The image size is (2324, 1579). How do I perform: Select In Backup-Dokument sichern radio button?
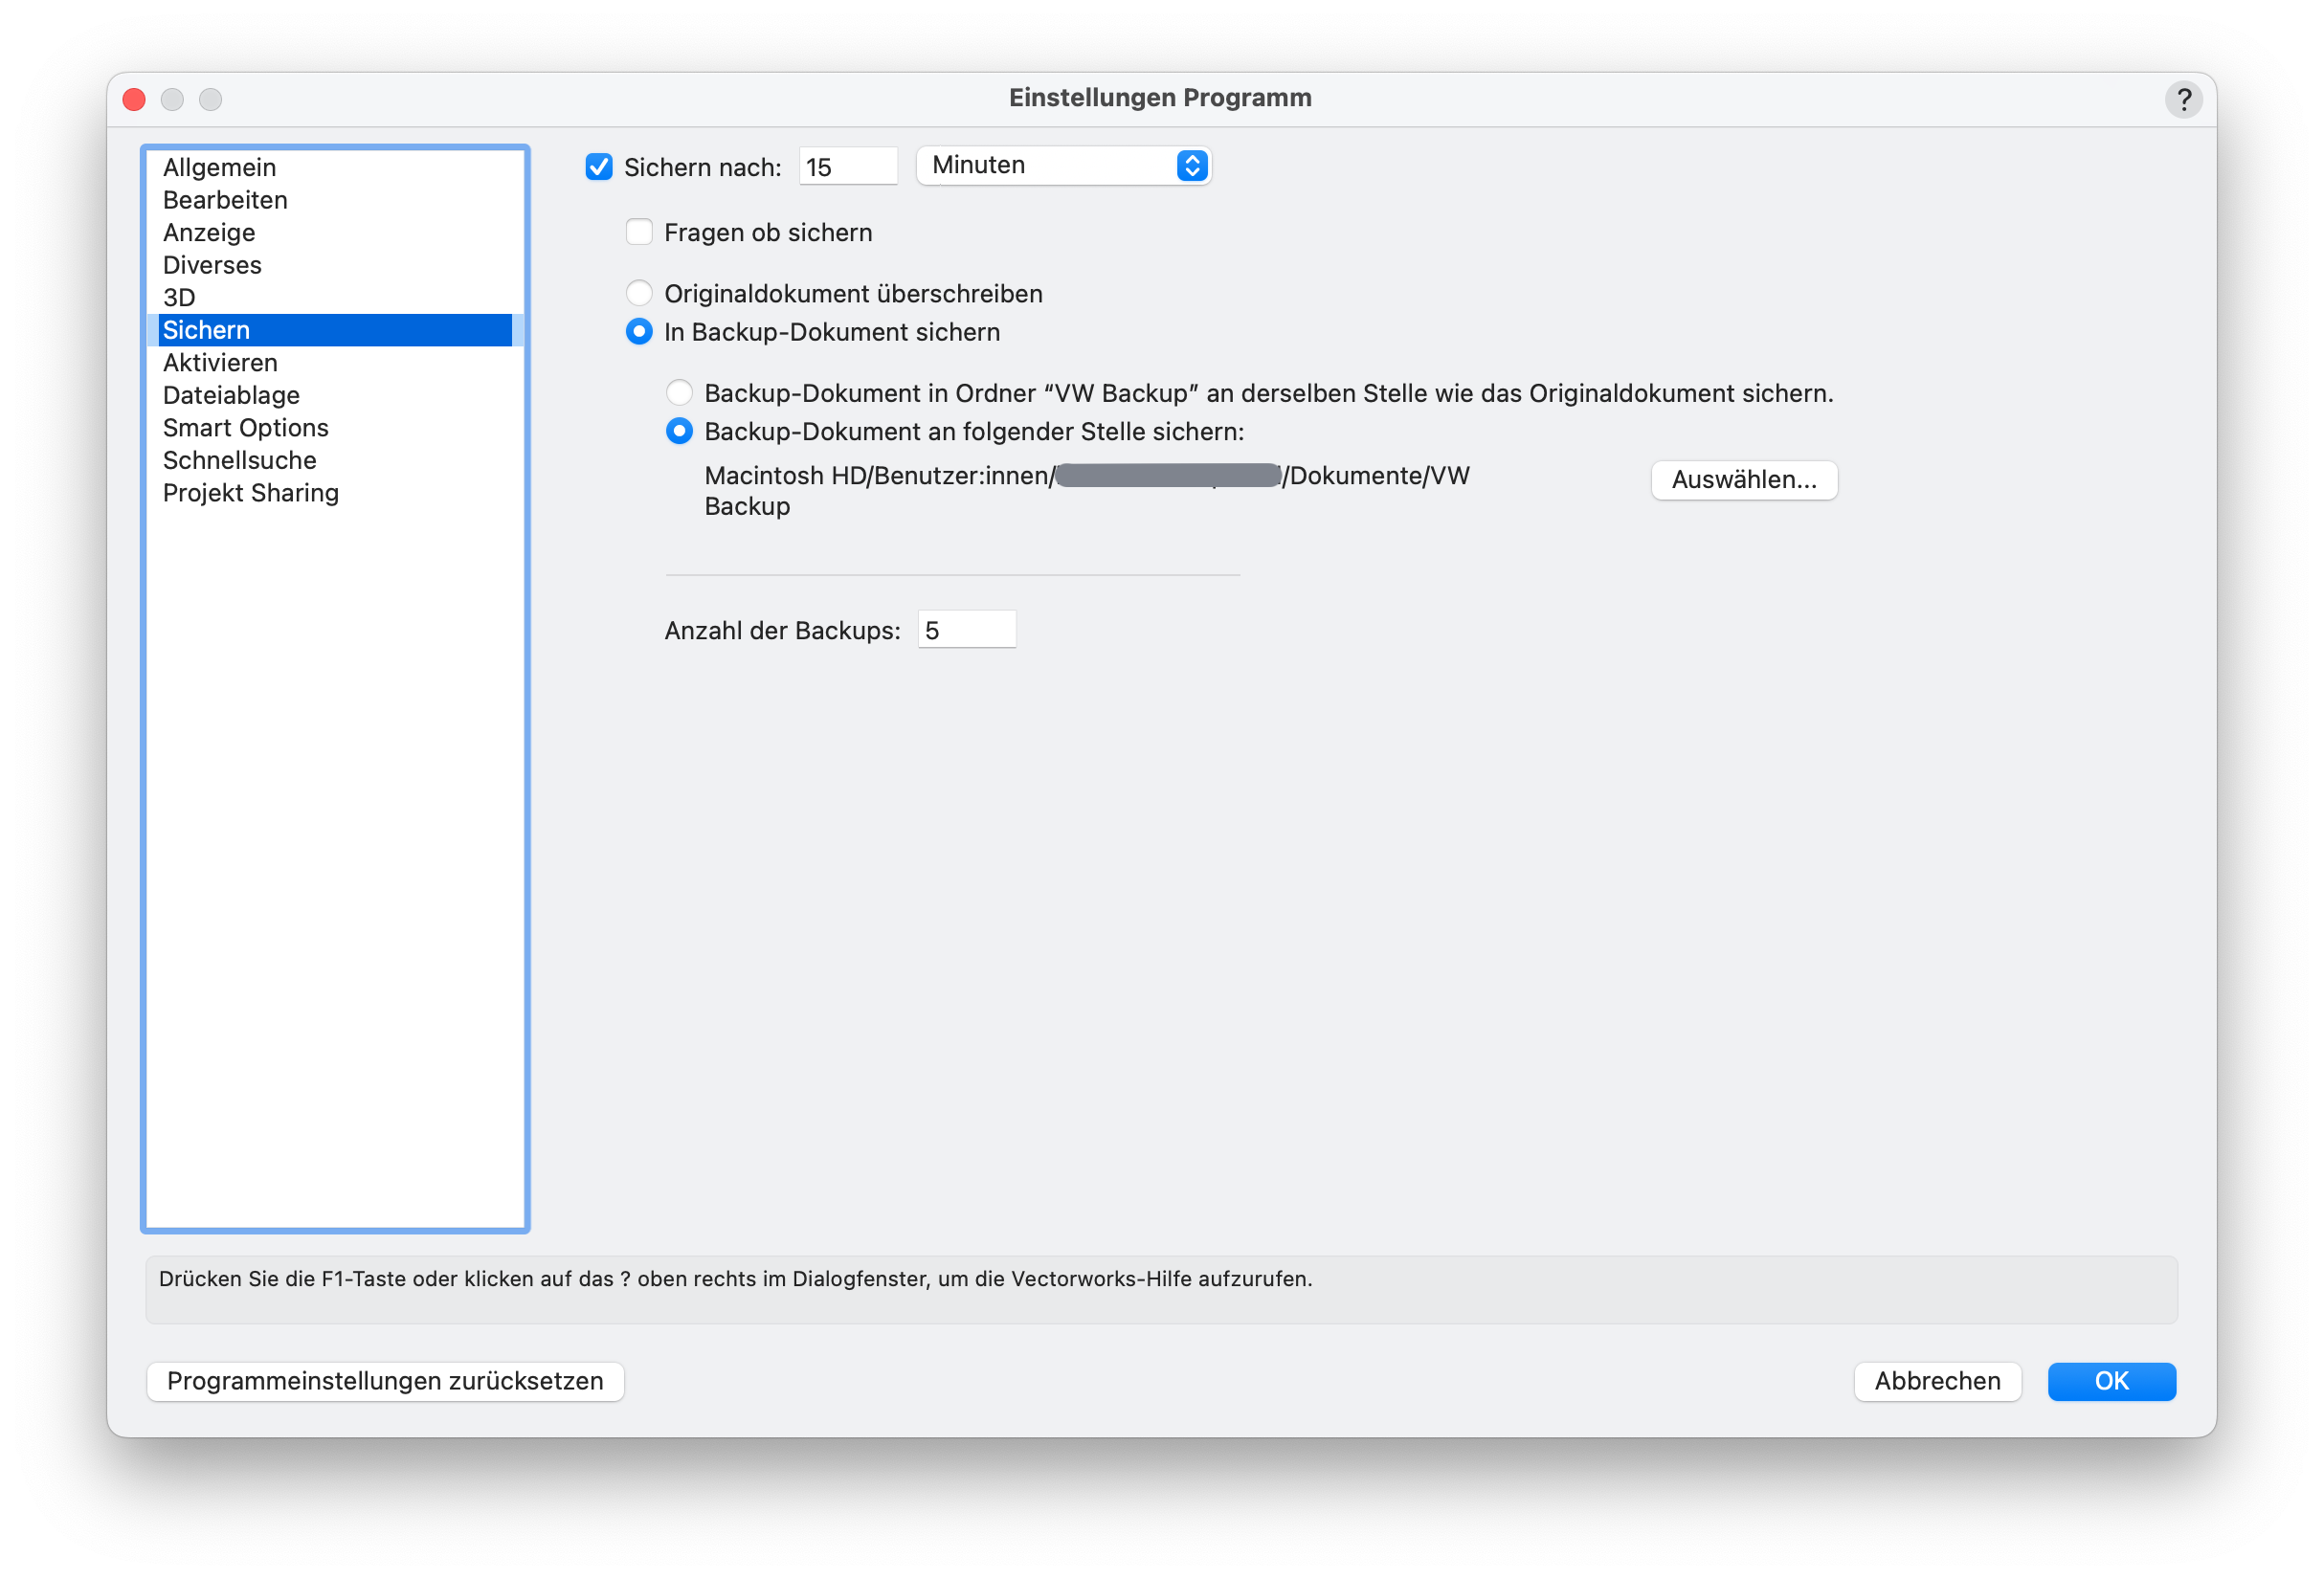click(x=639, y=331)
